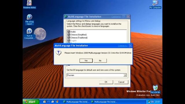
Task: Switch to the second MultiLanguage File Install taskbar button
Action: coord(104,102)
